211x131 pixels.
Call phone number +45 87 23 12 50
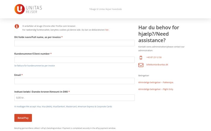pyautogui.click(x=154, y=57)
